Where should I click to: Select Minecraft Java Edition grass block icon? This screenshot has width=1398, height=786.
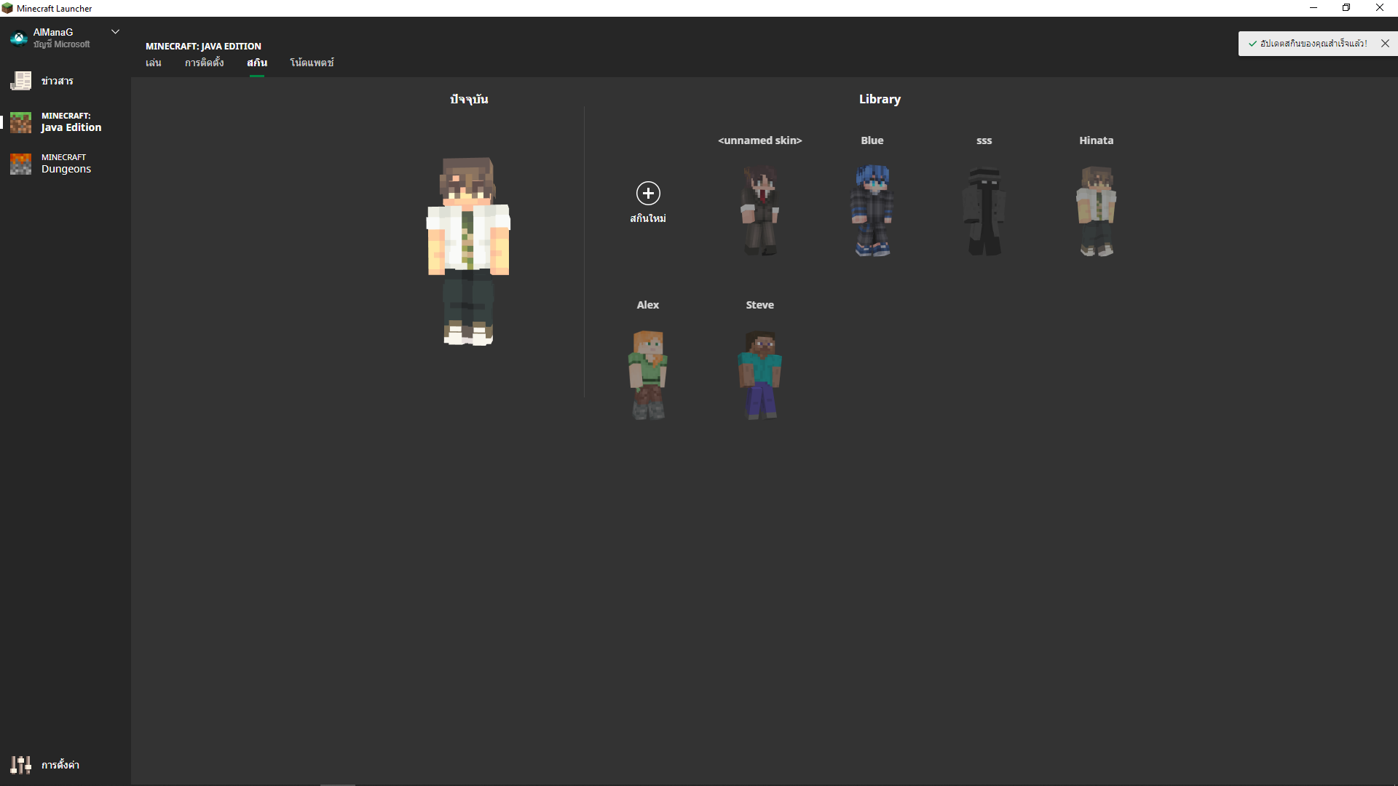pos(20,122)
